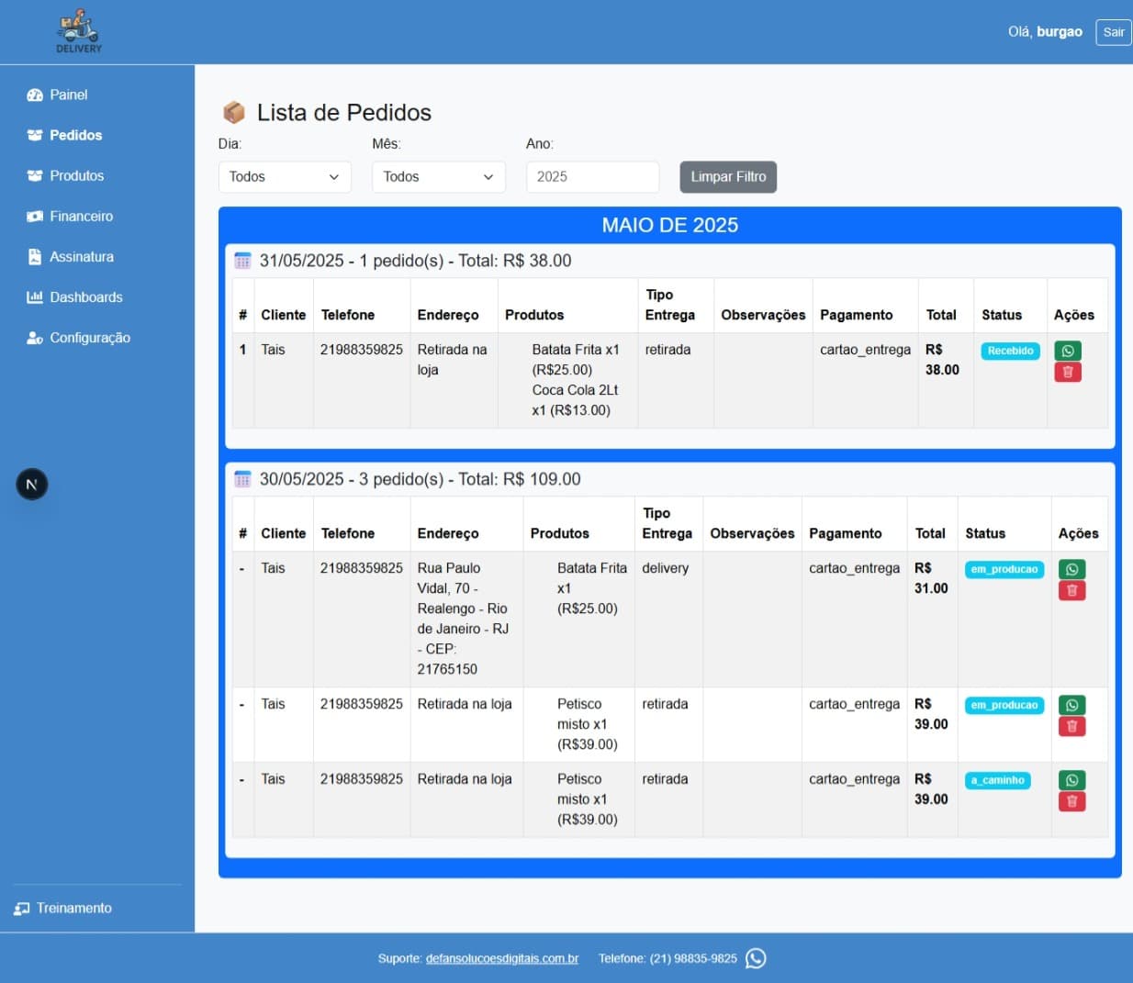Click the Sair logout button
This screenshot has height=983, width=1133.
pyautogui.click(x=1113, y=32)
